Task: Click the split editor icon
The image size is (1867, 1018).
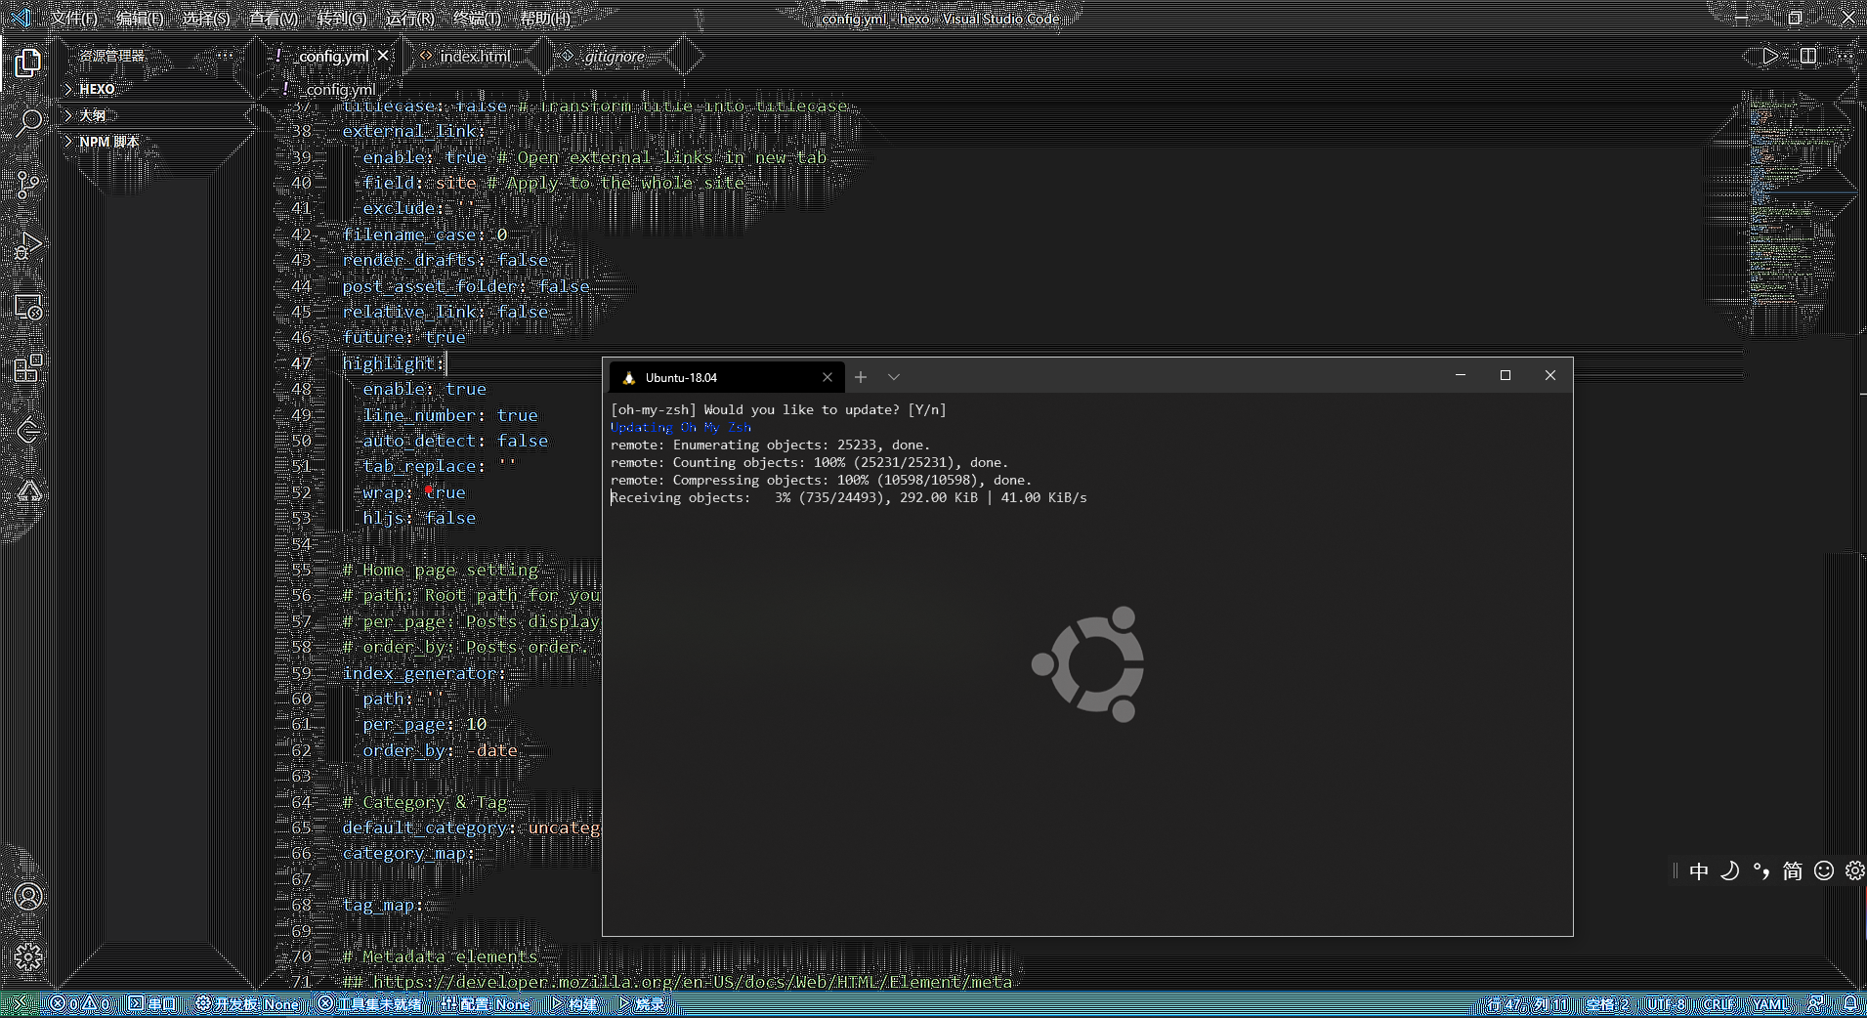Action: click(x=1807, y=57)
